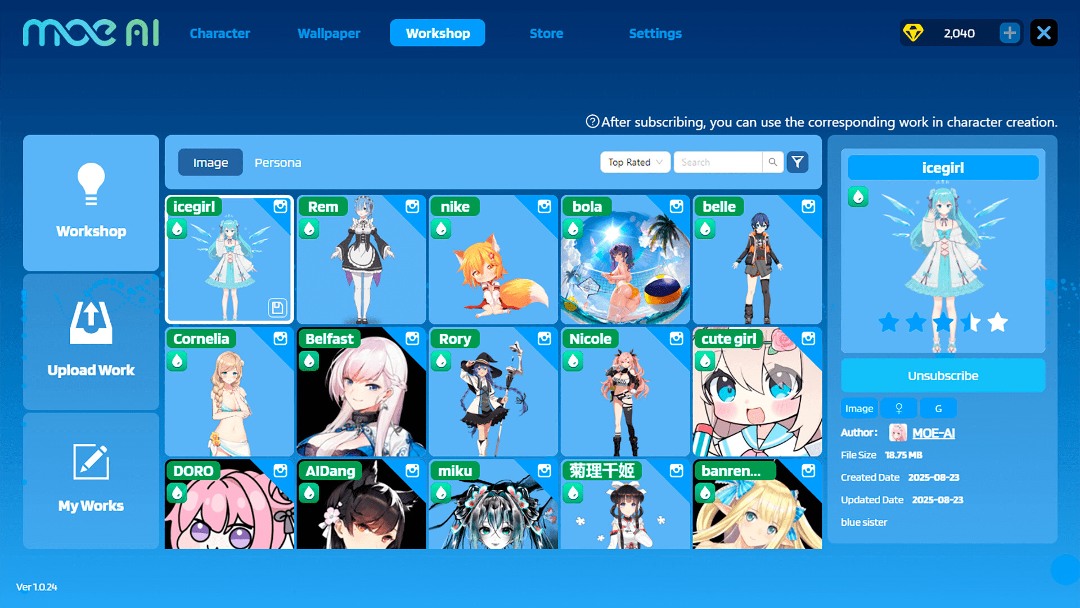Open the MOE-AI author profile link
This screenshot has height=608, width=1080.
click(x=934, y=433)
